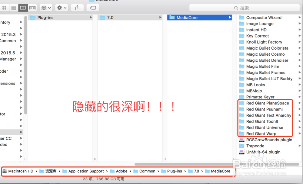
Task: Click the Share button
Action: [x=77, y=8]
